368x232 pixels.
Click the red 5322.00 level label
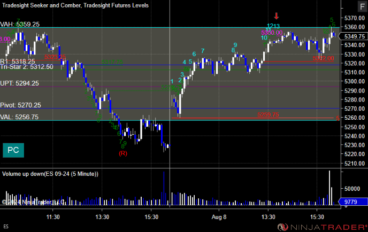tap(323, 58)
